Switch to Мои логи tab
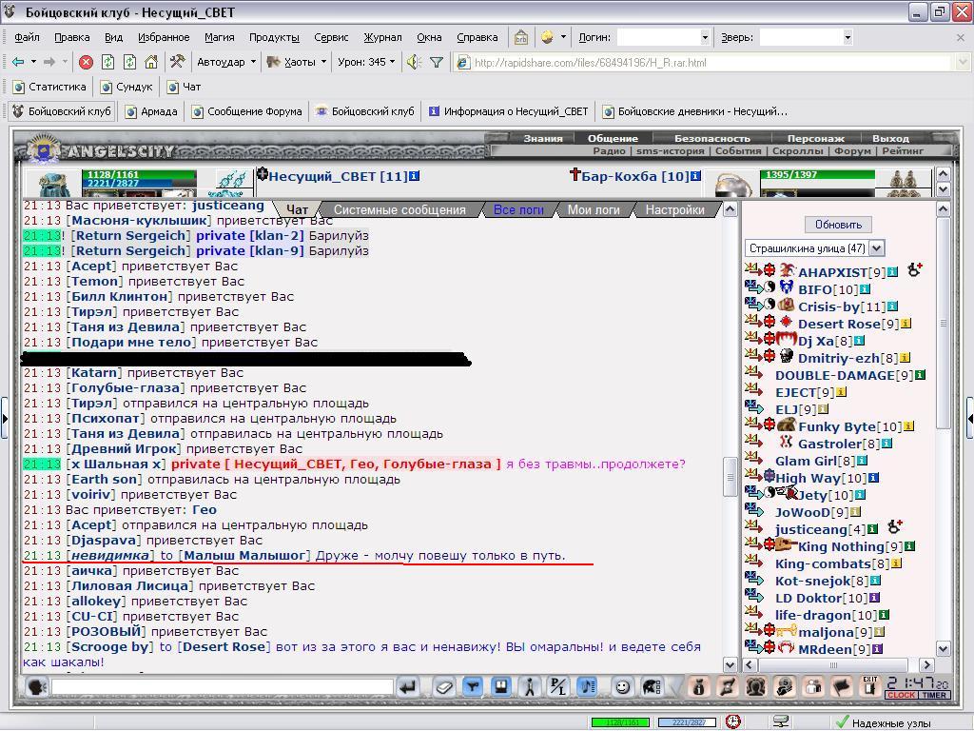Screen dimensions: 974x731 [594, 210]
